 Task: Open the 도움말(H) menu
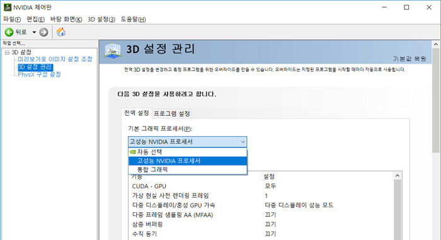click(x=134, y=20)
